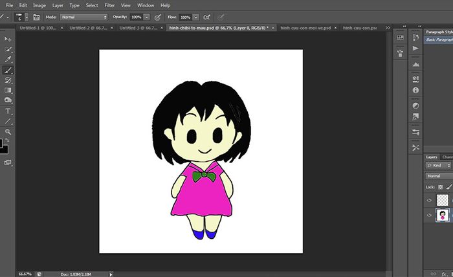The width and height of the screenshot is (453, 277).
Task: Open Adjustments panel icon
Action: (415, 105)
